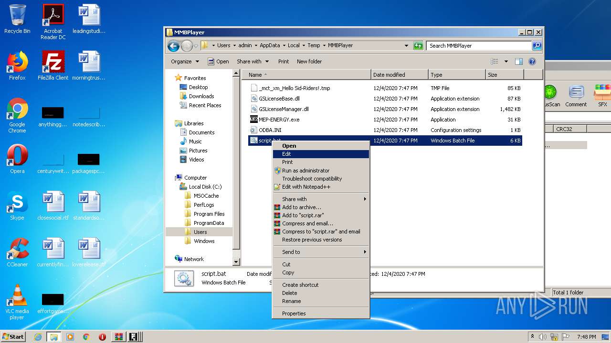Click navigation pane scrollbar down arrow
This screenshot has height=343, width=611.
(236, 262)
